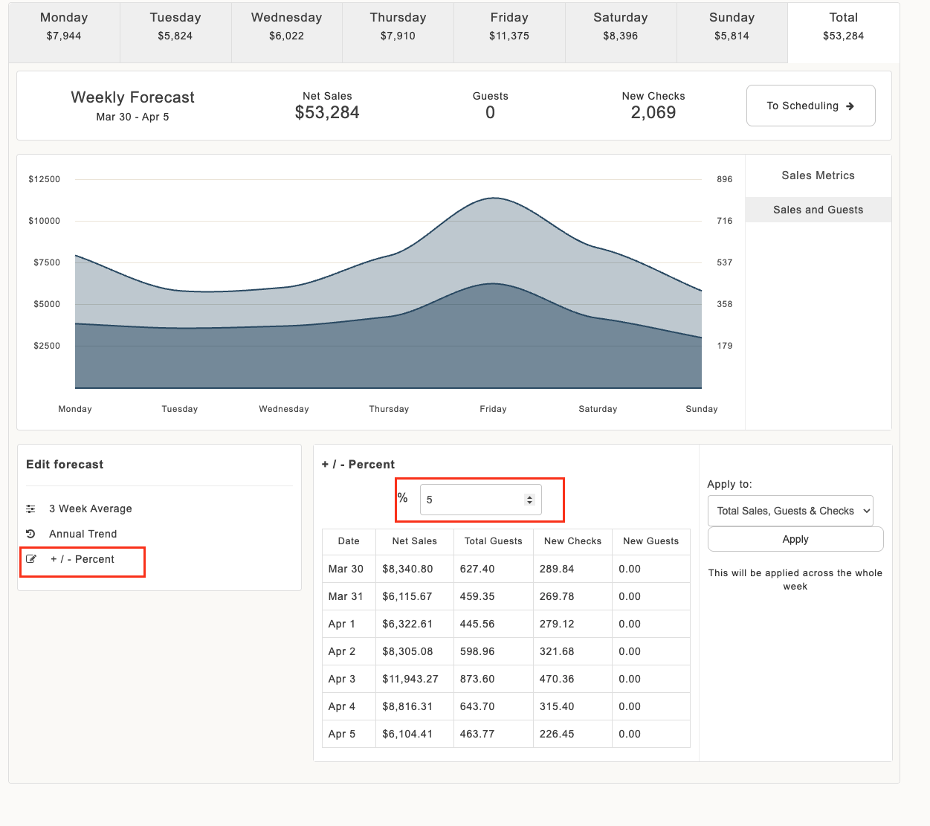The height and width of the screenshot is (826, 930).
Task: Click the Friday peak on the sales chart
Action: [494, 199]
